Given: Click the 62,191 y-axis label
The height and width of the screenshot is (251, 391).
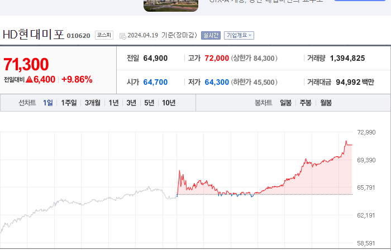Looking at the screenshot, I should 366,215.
